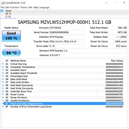Click the Raw Values column header
129x129 pixels.
[x=117, y=61]
